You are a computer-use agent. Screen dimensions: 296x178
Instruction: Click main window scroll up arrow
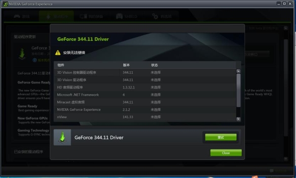pyautogui.click(x=286, y=28)
